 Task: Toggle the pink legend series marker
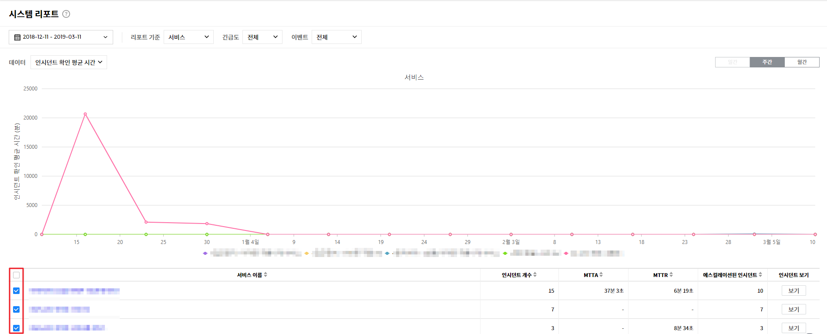566,253
